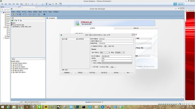The height and width of the screenshot is (109, 195).
Task: Expand the OLAP 보고서 node
Action: coord(12,65)
